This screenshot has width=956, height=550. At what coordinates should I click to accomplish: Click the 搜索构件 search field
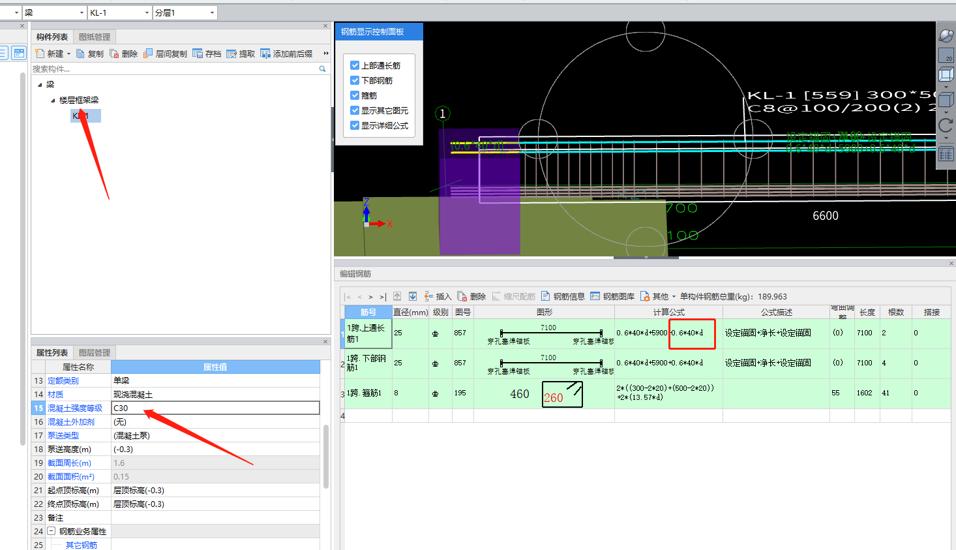(174, 69)
